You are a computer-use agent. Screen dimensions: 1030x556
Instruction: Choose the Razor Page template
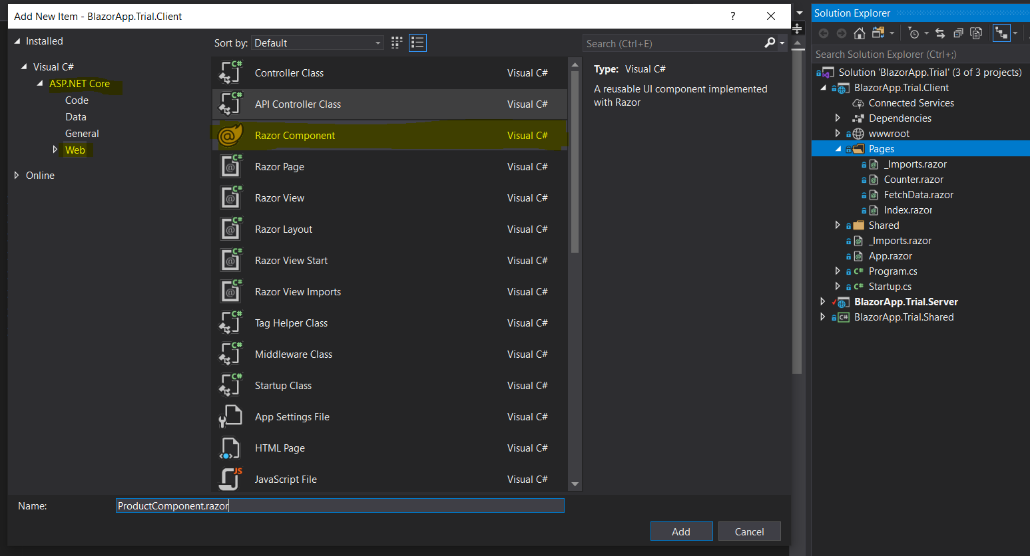[x=280, y=166]
